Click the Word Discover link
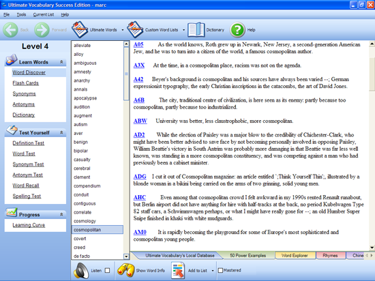 pyautogui.click(x=29, y=72)
